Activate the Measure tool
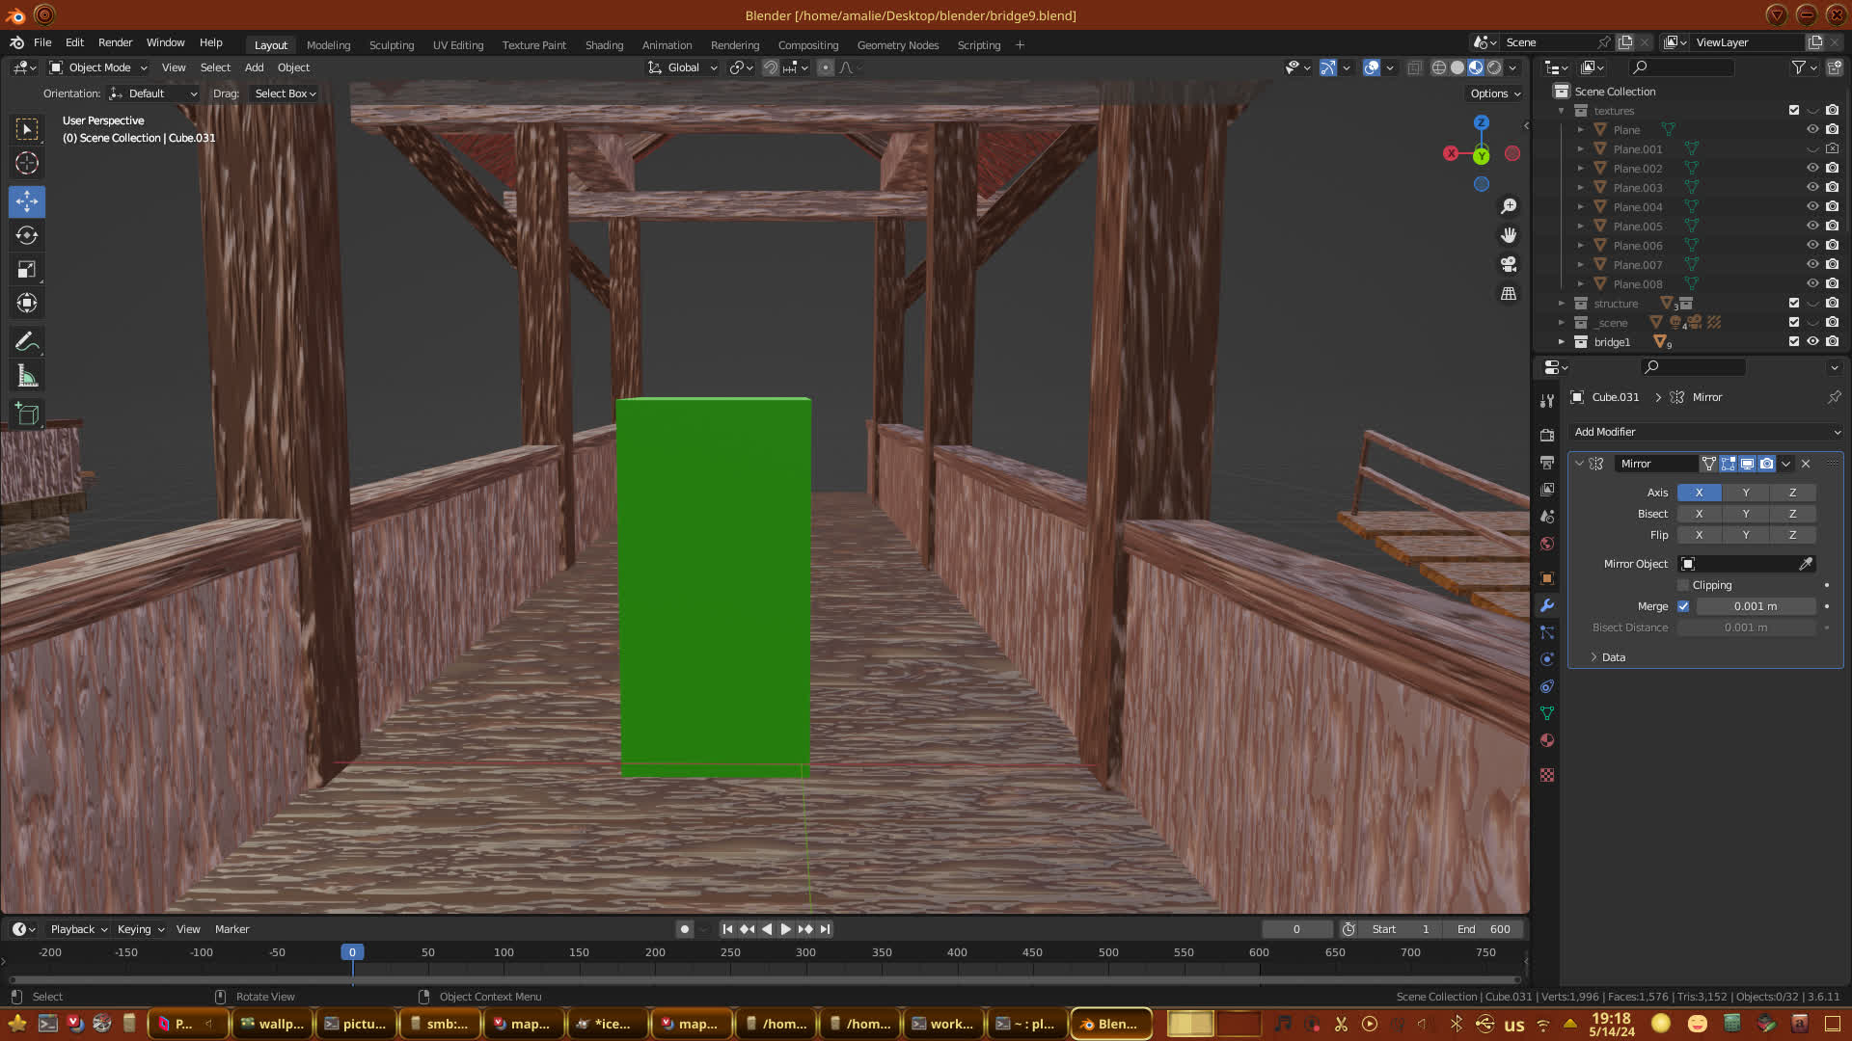 click(27, 377)
